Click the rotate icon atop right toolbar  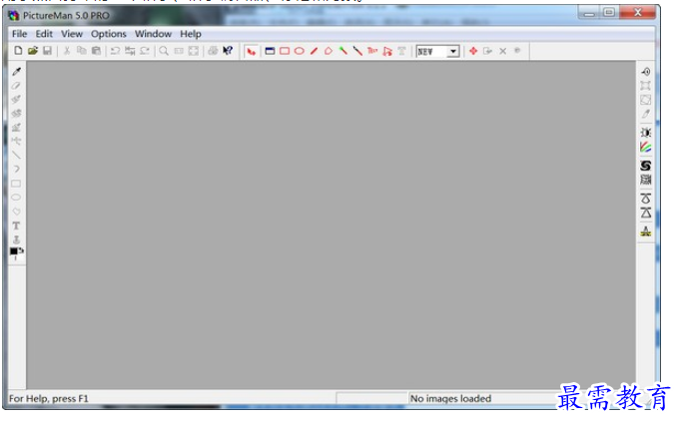646,72
